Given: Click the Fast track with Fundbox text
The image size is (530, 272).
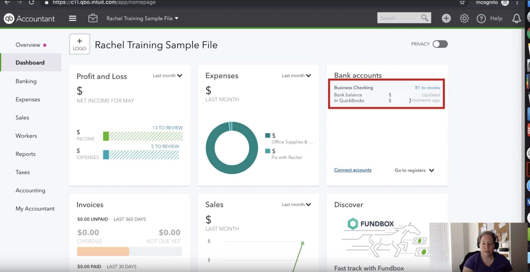Looking at the screenshot, I should (369, 268).
